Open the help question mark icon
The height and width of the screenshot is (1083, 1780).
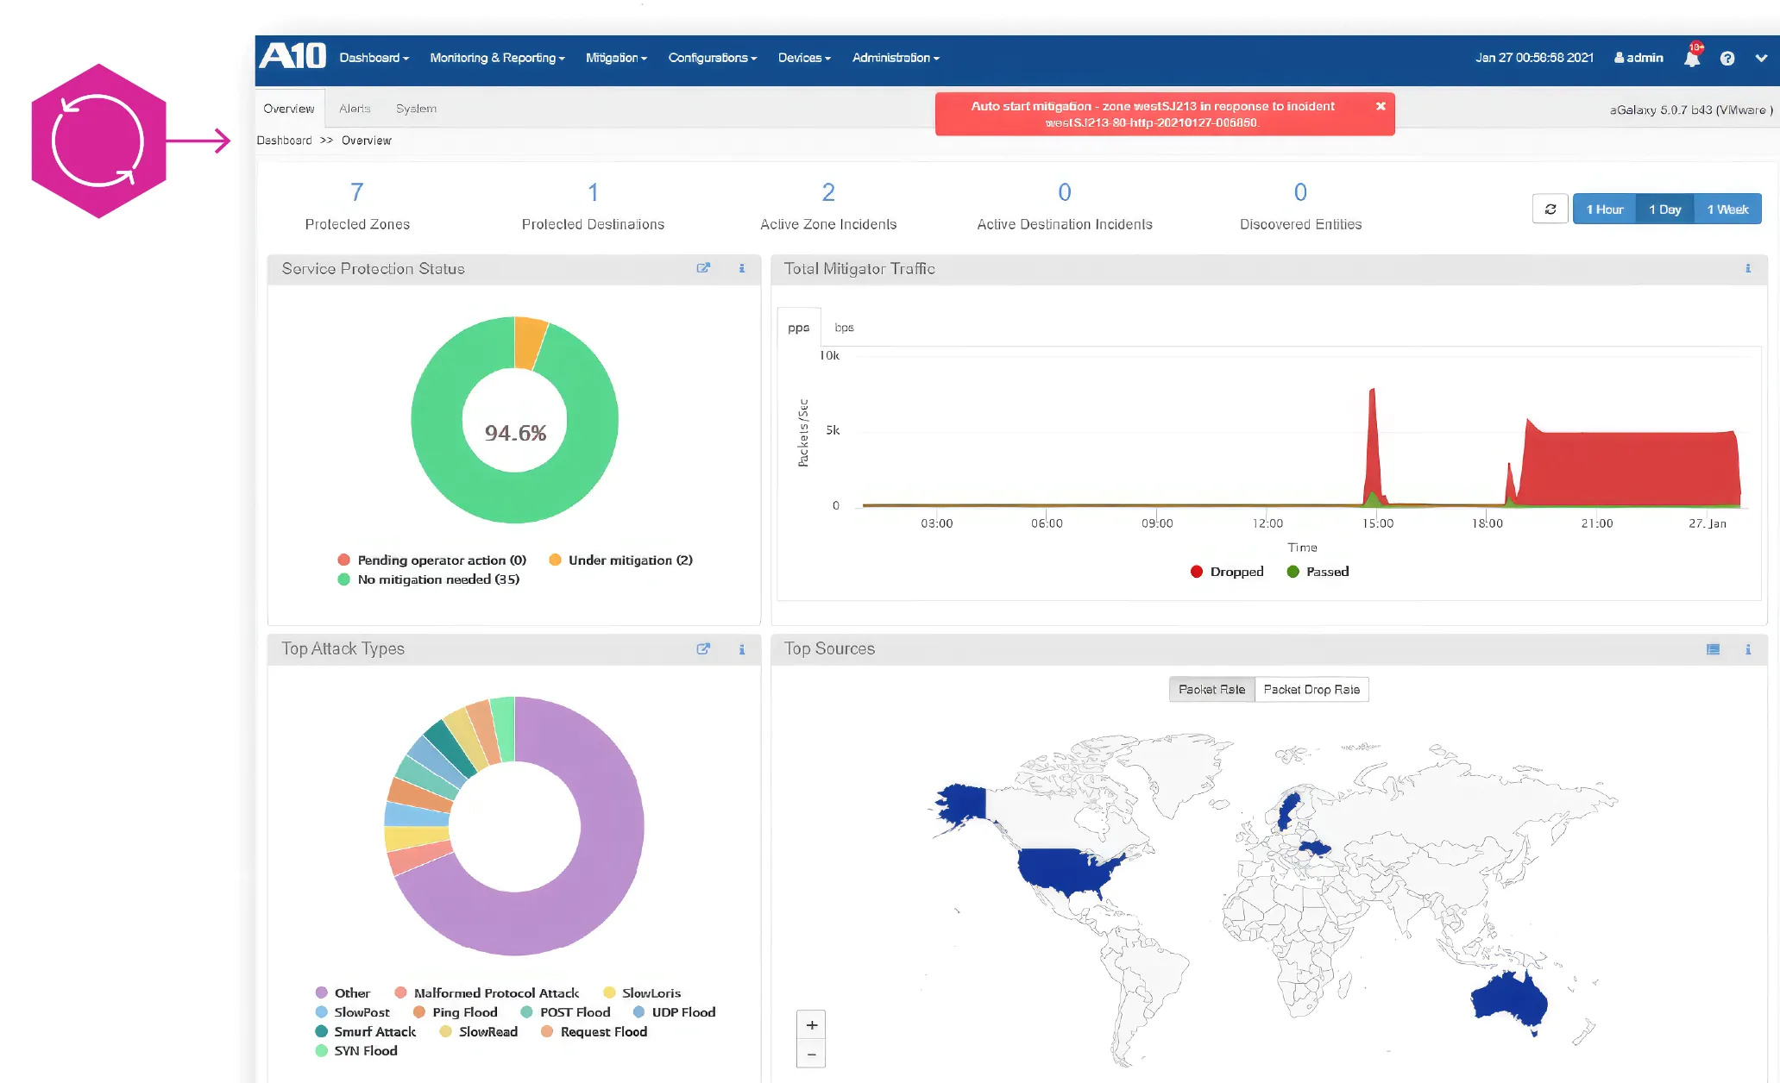click(1727, 58)
